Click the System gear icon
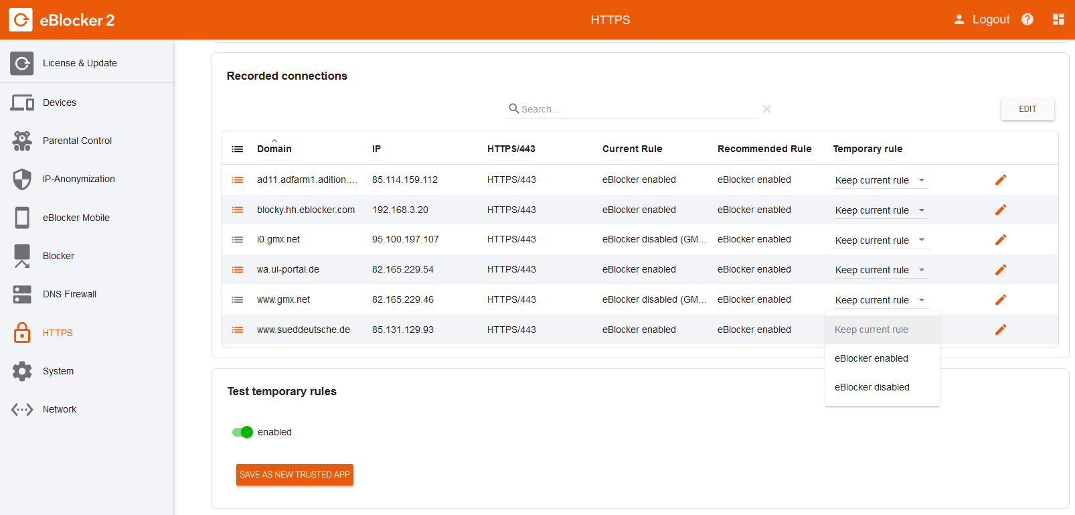The height and width of the screenshot is (515, 1075). (22, 371)
